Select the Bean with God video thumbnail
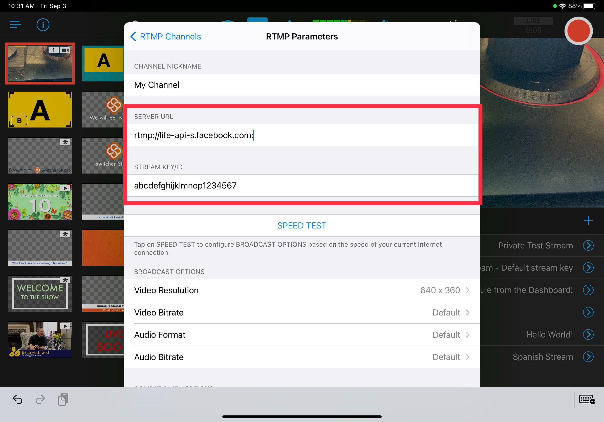The image size is (604, 422). click(40, 340)
